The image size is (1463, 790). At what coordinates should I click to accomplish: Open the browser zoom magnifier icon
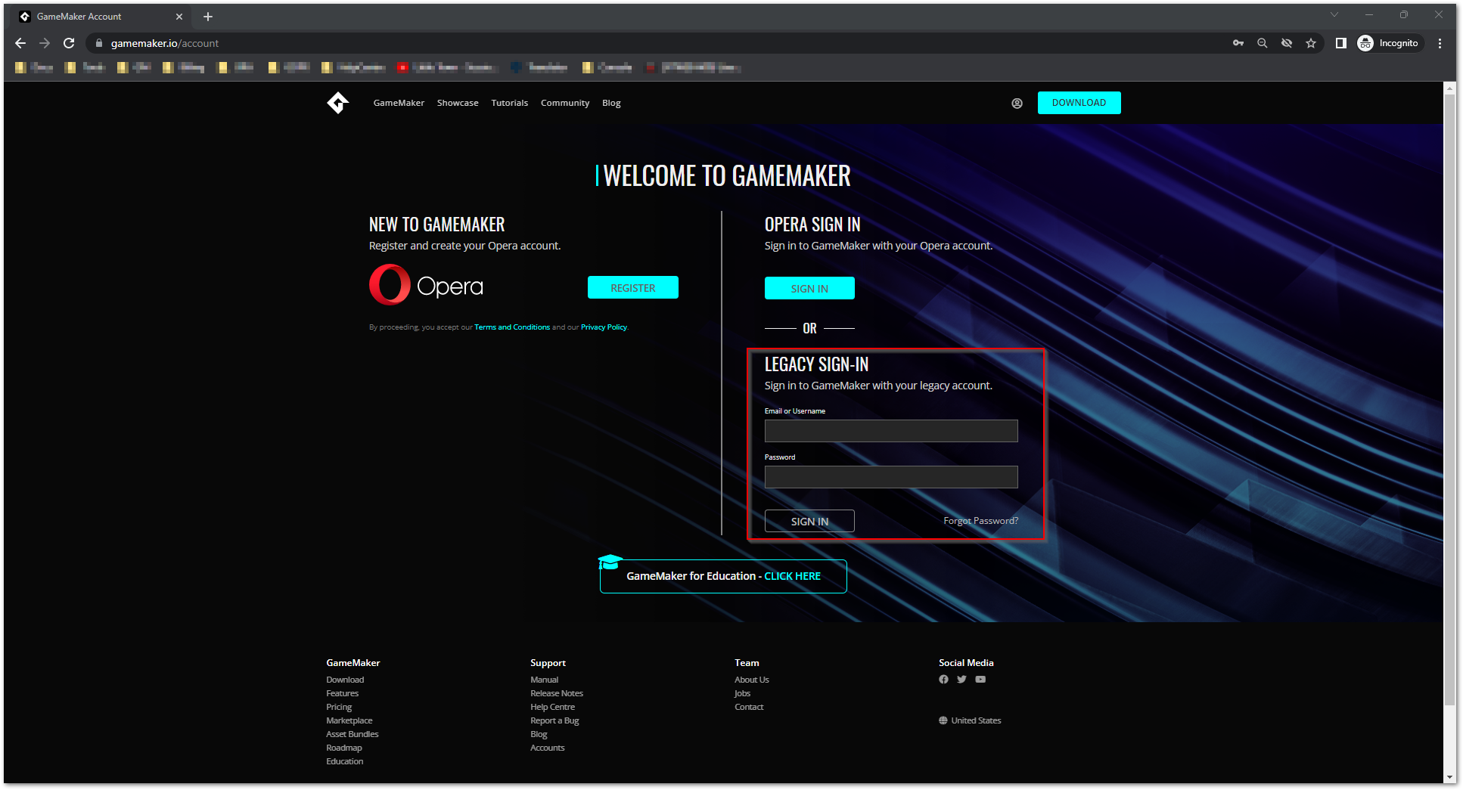pos(1263,43)
